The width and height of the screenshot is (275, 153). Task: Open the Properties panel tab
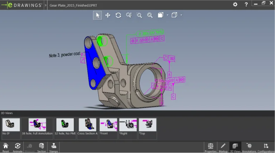click(211, 147)
